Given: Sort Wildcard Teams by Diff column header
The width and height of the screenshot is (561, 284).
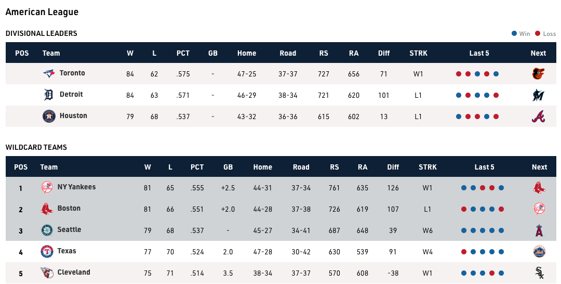Looking at the screenshot, I should point(393,167).
